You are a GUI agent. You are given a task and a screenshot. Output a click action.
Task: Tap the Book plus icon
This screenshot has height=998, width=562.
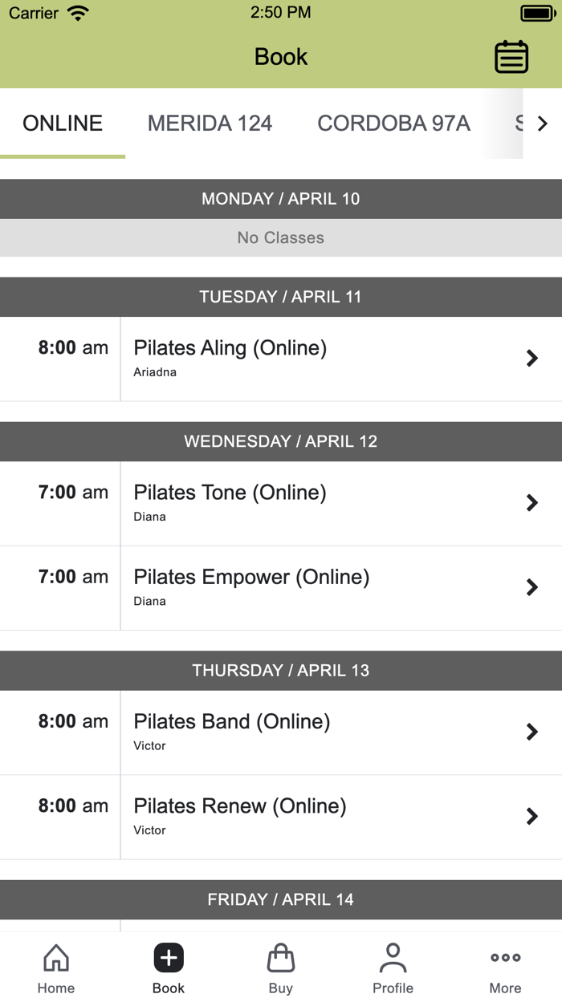[168, 957]
